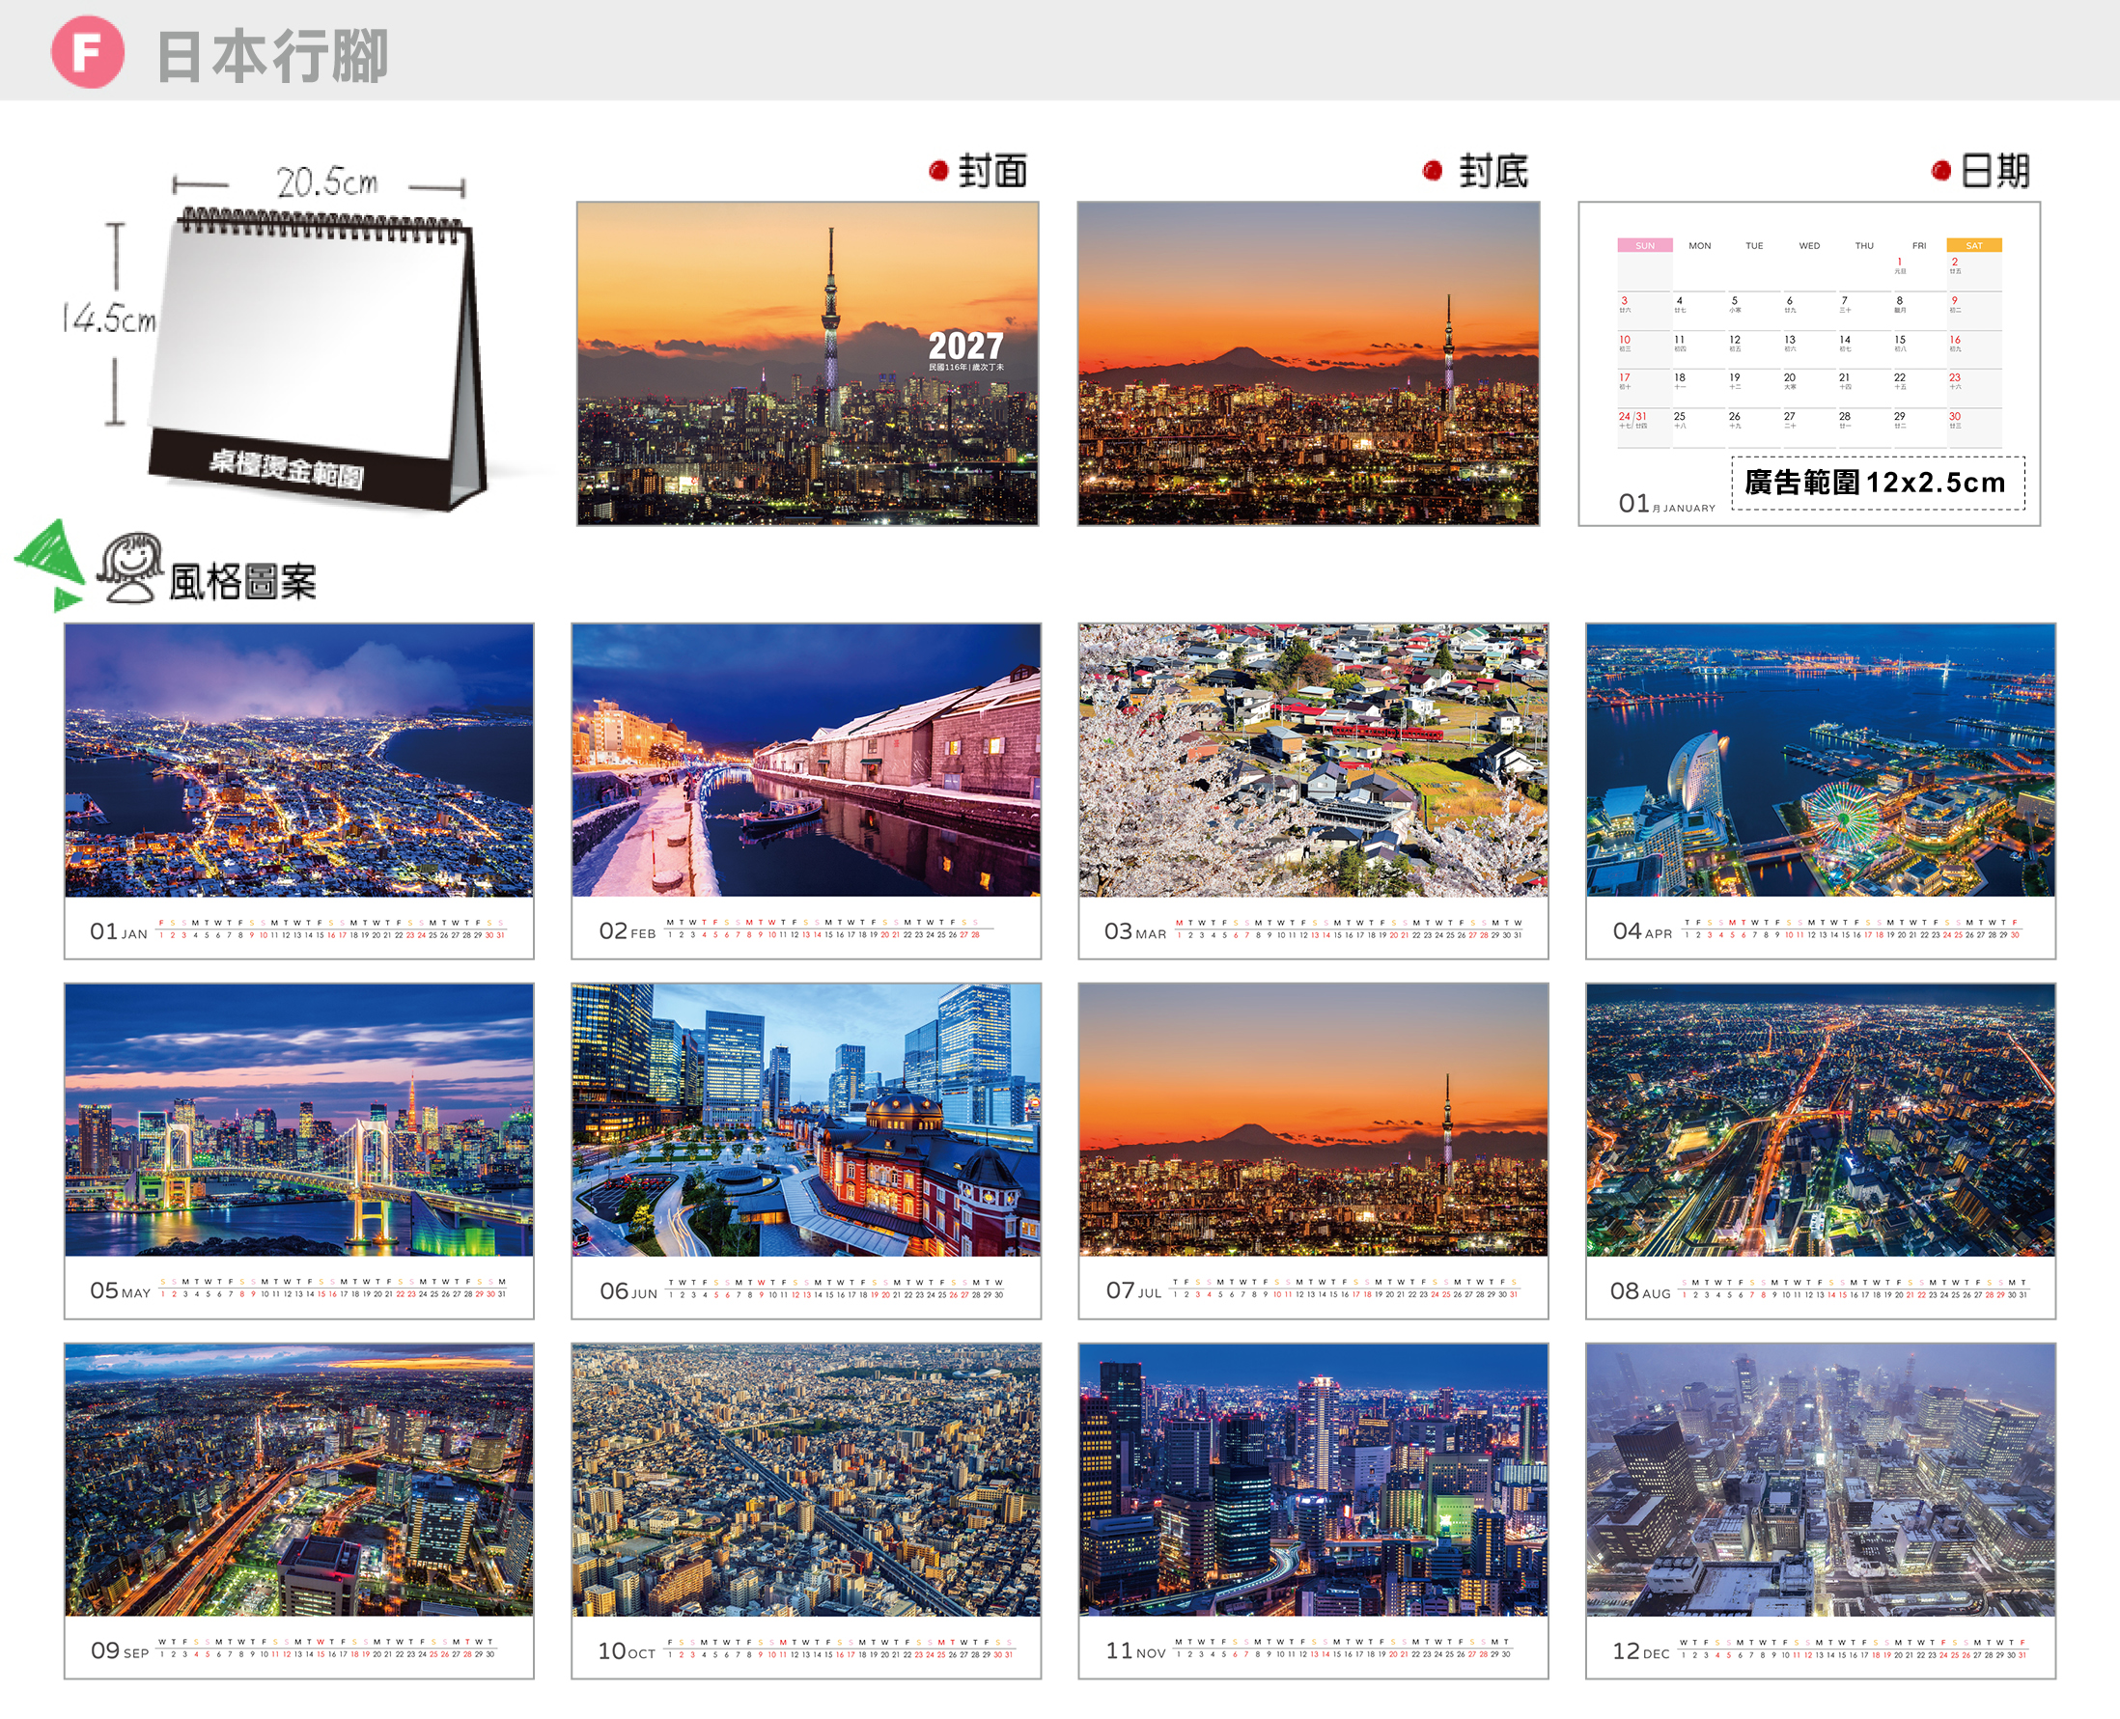The width and height of the screenshot is (2120, 1719).
Task: Select the 06 JUN Tokyo Station thumbnail
Action: pos(806,1151)
